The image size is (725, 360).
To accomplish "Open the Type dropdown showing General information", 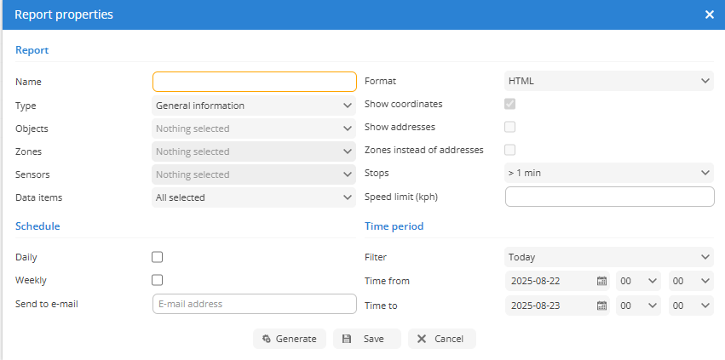I will pos(254,106).
